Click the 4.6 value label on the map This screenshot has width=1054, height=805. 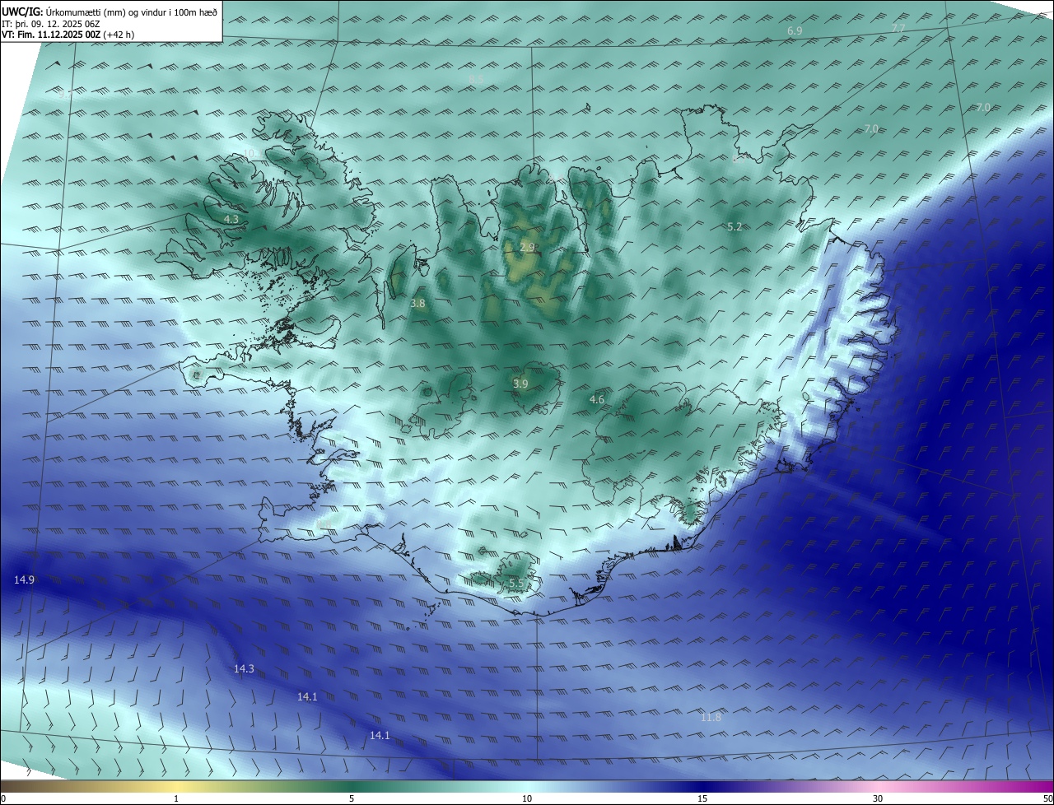(597, 399)
